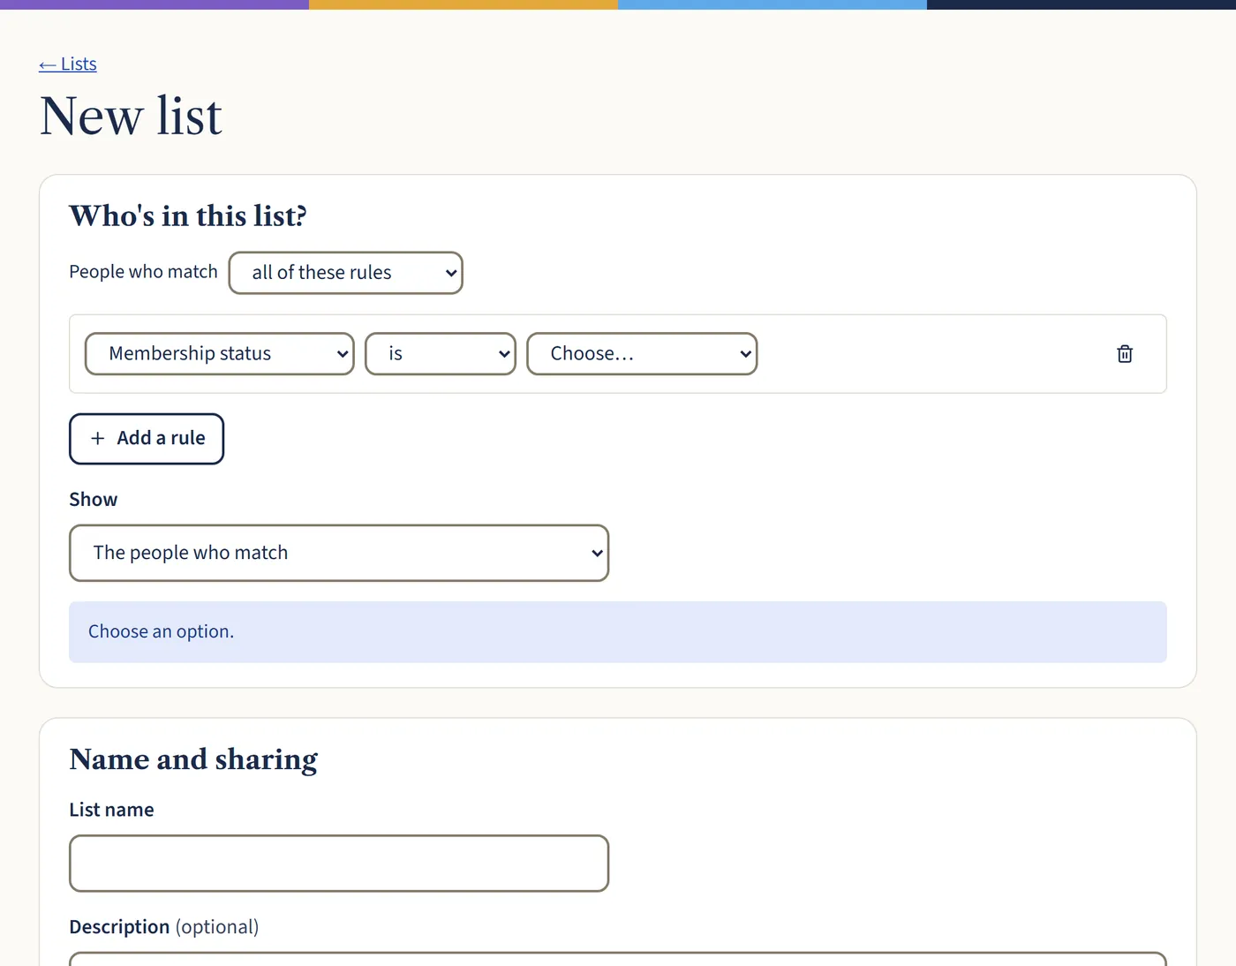The height and width of the screenshot is (966, 1236).
Task: Click the 'Name and sharing' heading
Action: point(193,759)
